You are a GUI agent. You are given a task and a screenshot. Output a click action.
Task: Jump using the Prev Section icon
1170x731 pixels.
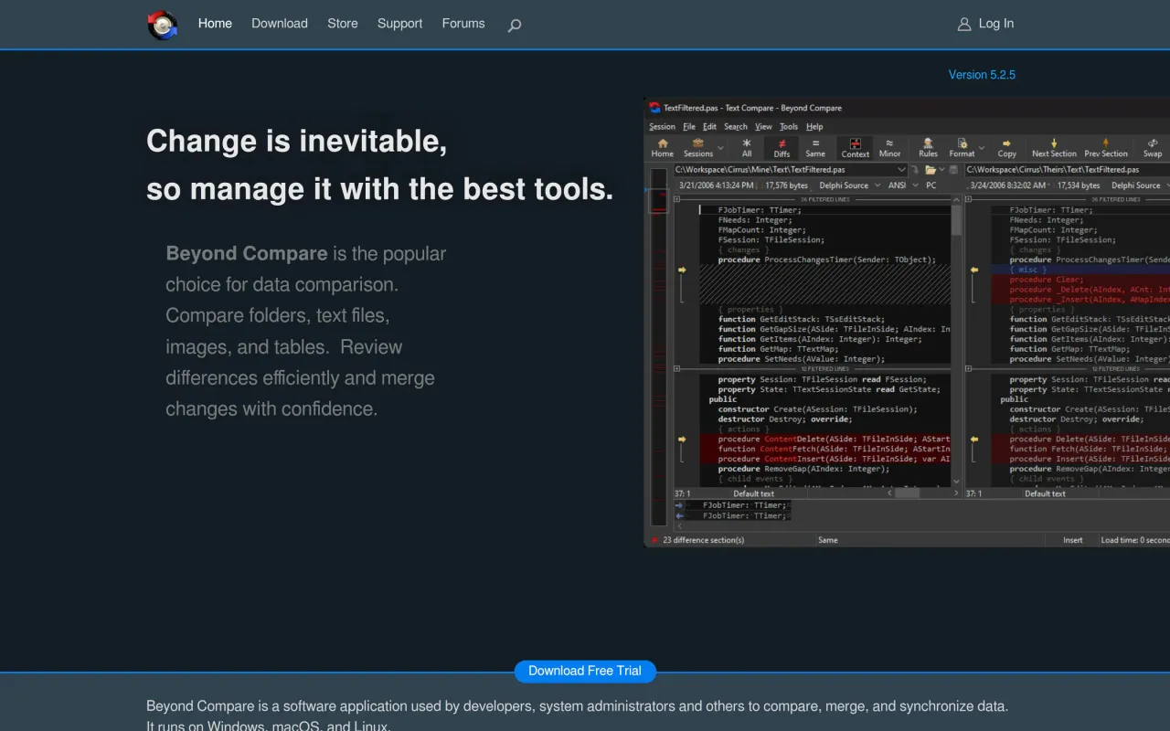pos(1105,143)
